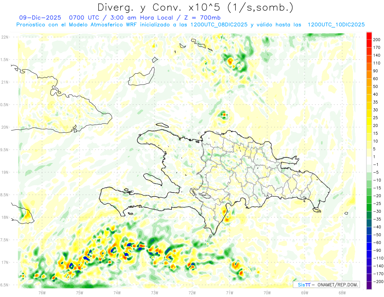This screenshot has height=297, width=384.
Task: Click the '76W' longitude label
Action: [x=42, y=292]
